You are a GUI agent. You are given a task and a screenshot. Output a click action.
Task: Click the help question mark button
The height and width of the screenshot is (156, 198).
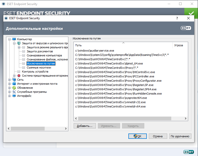(177, 18)
